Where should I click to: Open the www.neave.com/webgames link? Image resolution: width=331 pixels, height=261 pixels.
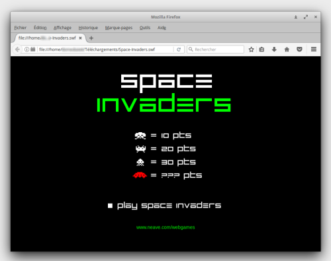(x=165, y=227)
